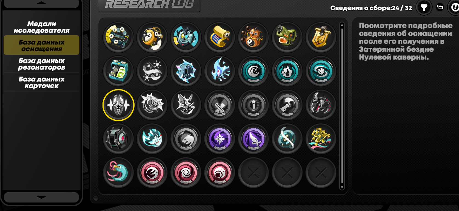Select the green pistol gear icon
The image size is (459, 211).
[x=287, y=37]
